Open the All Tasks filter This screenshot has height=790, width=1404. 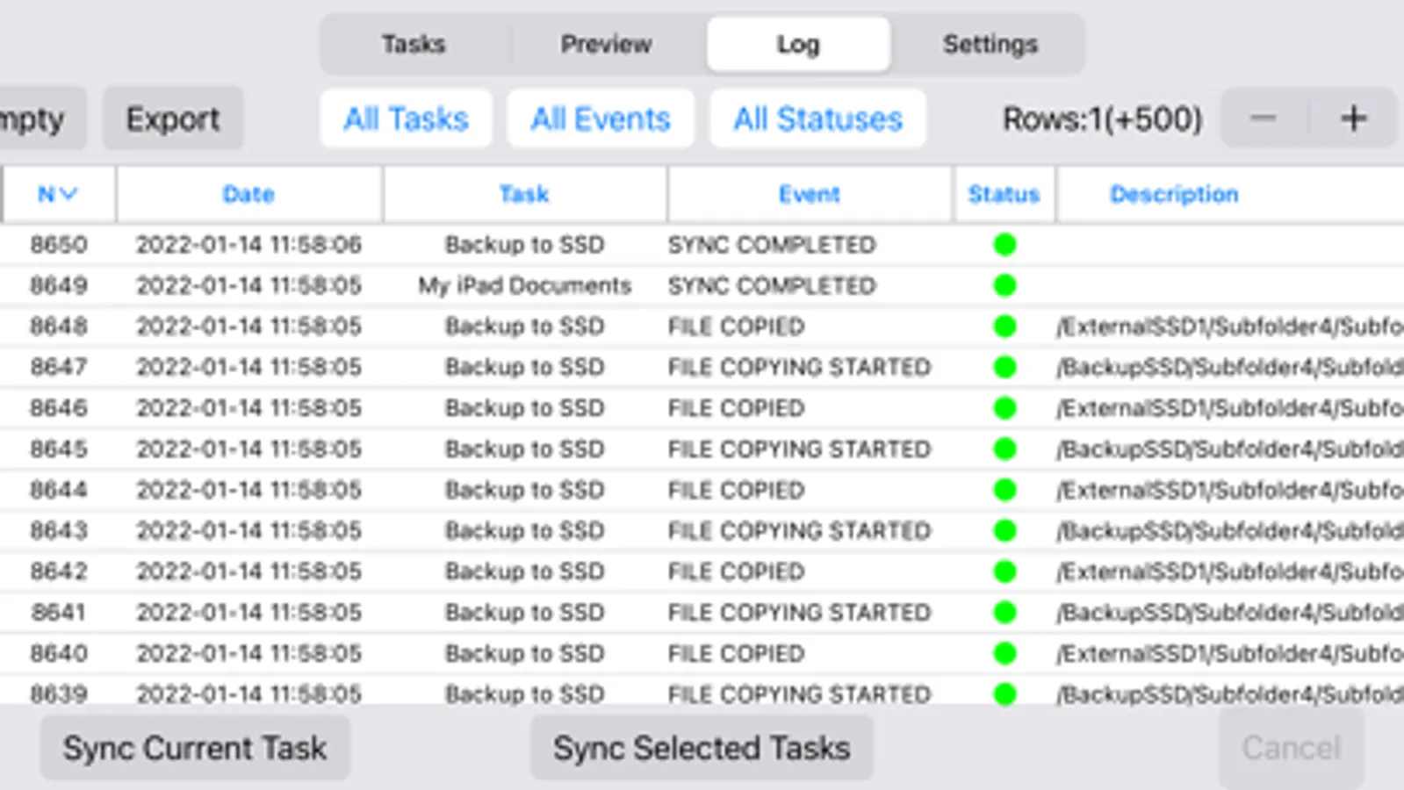[406, 118]
